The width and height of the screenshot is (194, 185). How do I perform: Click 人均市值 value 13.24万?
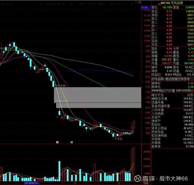[x=189, y=110]
